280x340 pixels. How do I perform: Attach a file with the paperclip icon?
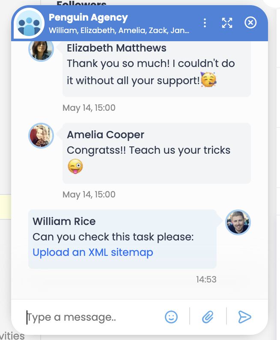pyautogui.click(x=208, y=317)
